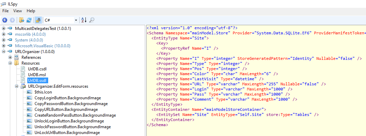Expand the MulticastDelegatesTest assembly node
The image size is (366, 136).
3,29
